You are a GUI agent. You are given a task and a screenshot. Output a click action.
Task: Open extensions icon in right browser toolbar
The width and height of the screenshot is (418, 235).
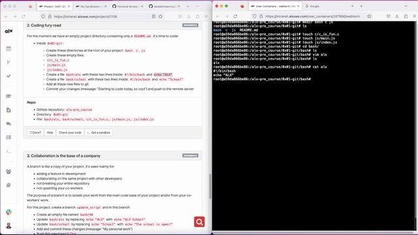(x=406, y=16)
